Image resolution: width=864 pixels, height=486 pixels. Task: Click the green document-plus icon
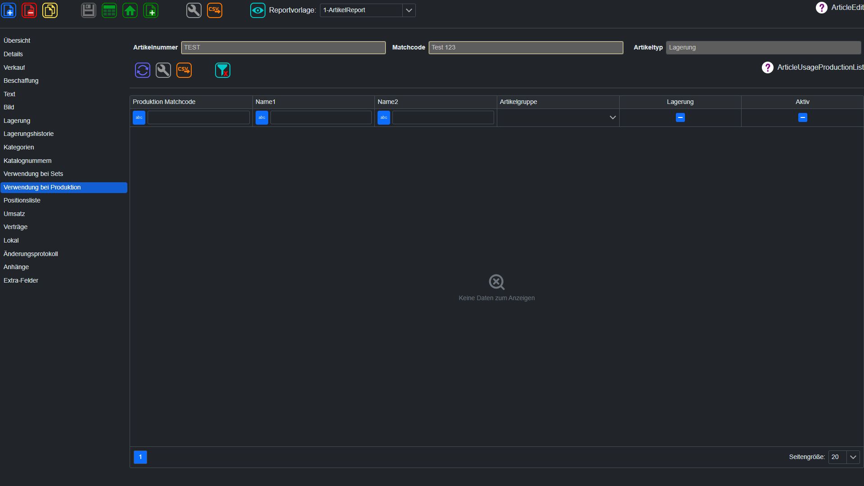[151, 10]
